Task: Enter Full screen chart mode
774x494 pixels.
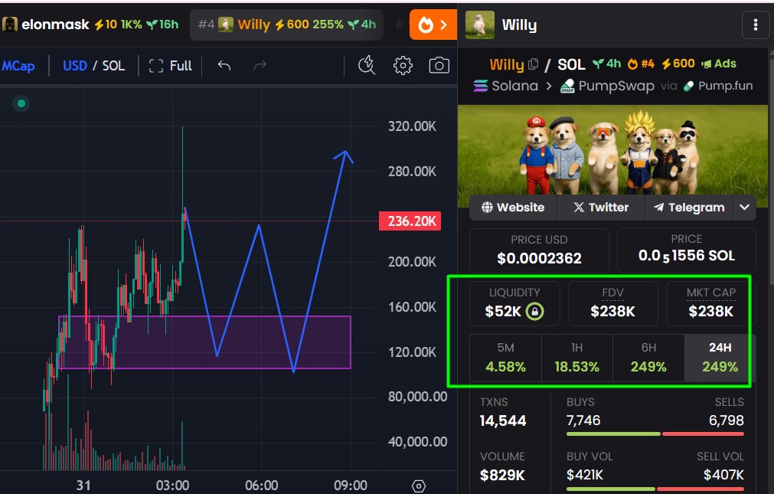Action: coord(170,66)
